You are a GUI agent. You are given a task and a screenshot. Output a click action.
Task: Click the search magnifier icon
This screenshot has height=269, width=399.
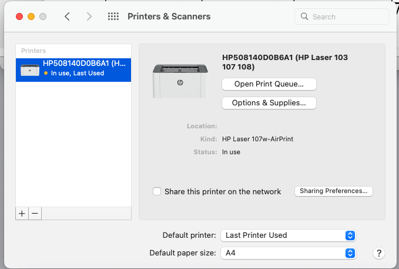click(x=305, y=17)
